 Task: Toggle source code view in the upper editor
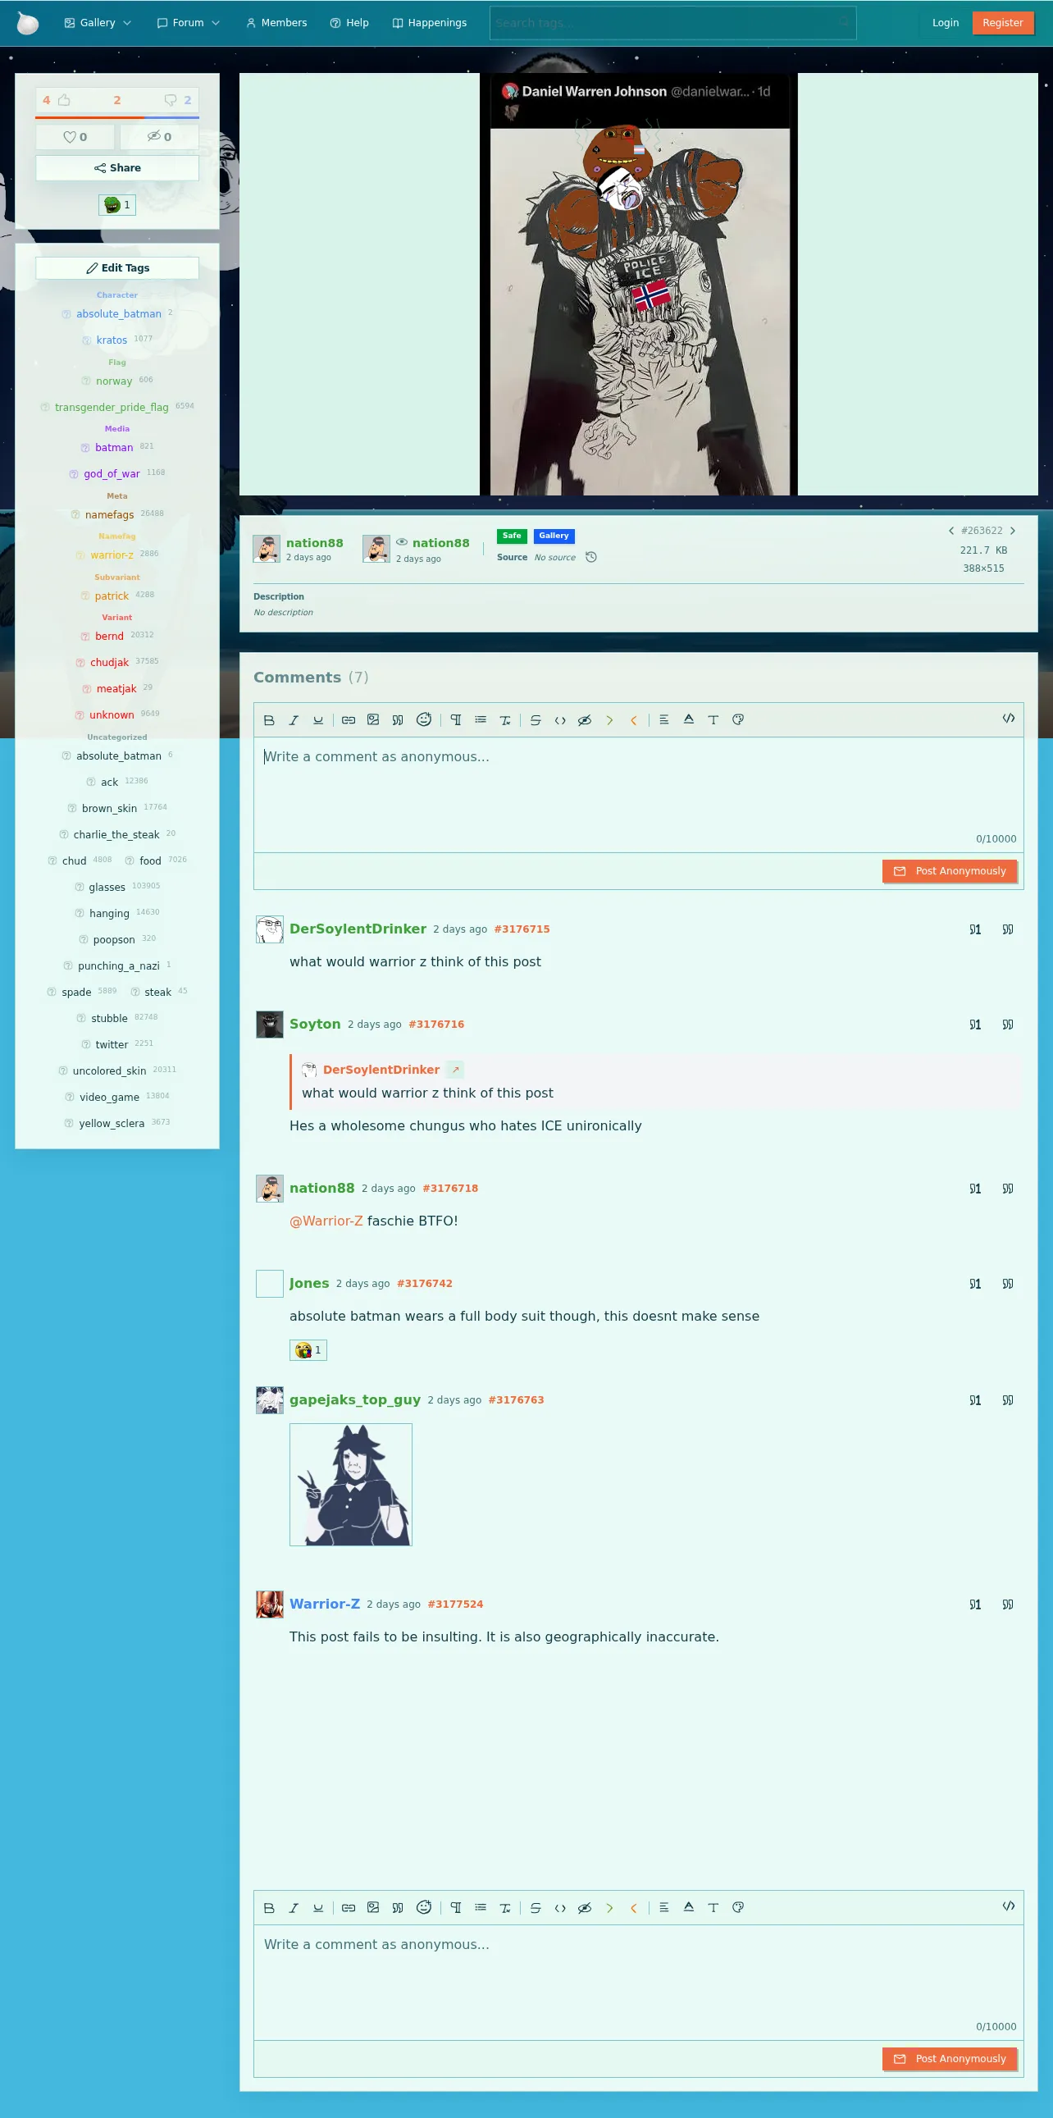click(1009, 719)
